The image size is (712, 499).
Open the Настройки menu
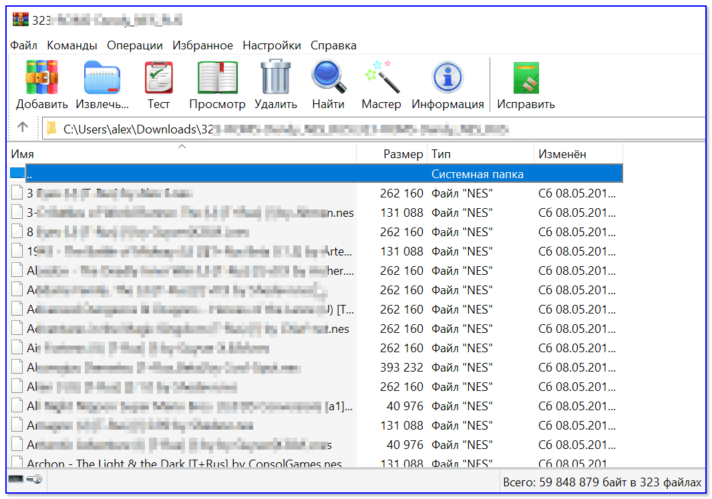click(x=271, y=45)
